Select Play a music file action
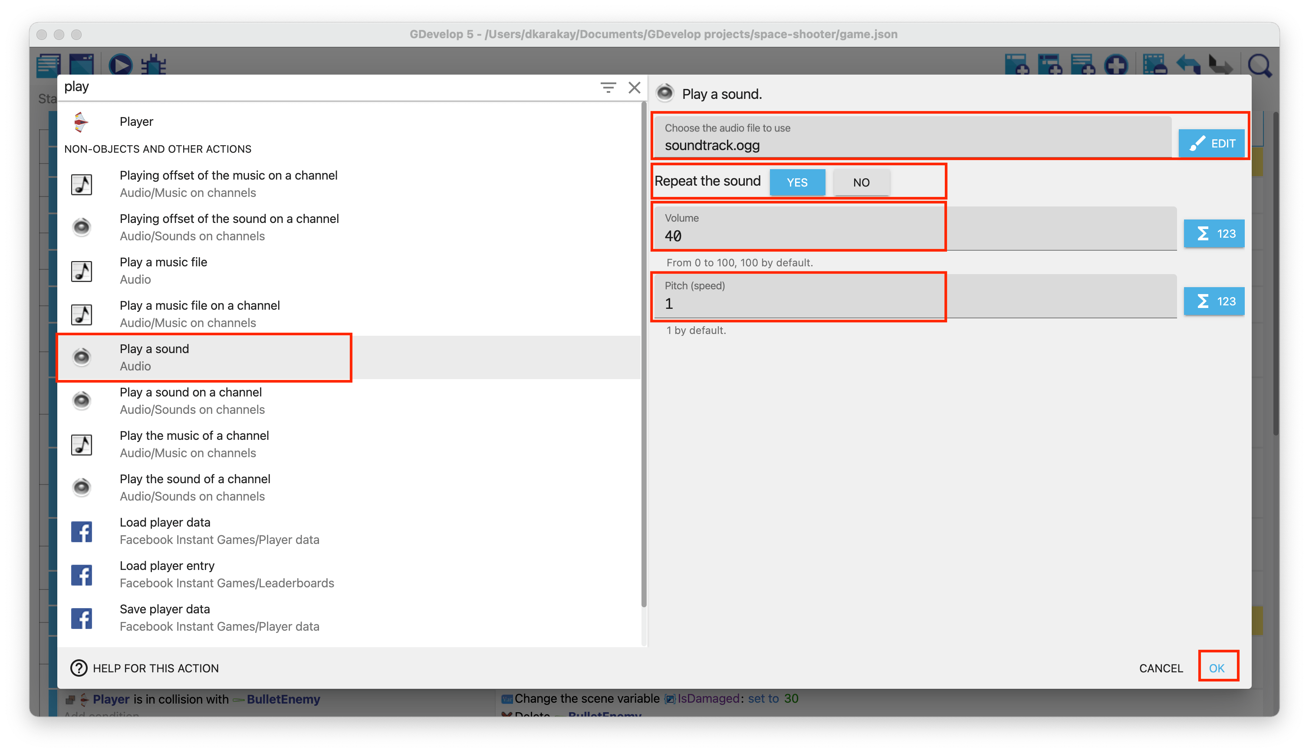The height and width of the screenshot is (753, 1309). tap(163, 270)
